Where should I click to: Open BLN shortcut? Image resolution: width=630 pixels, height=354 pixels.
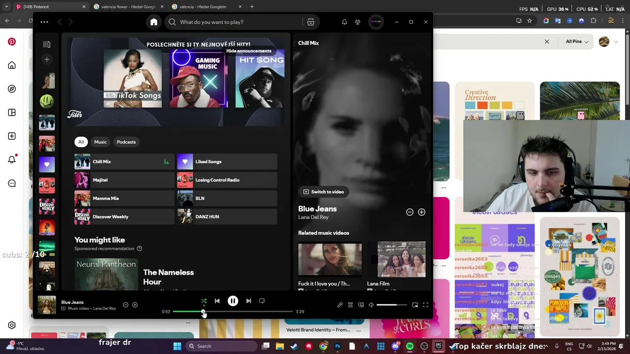[x=227, y=198]
